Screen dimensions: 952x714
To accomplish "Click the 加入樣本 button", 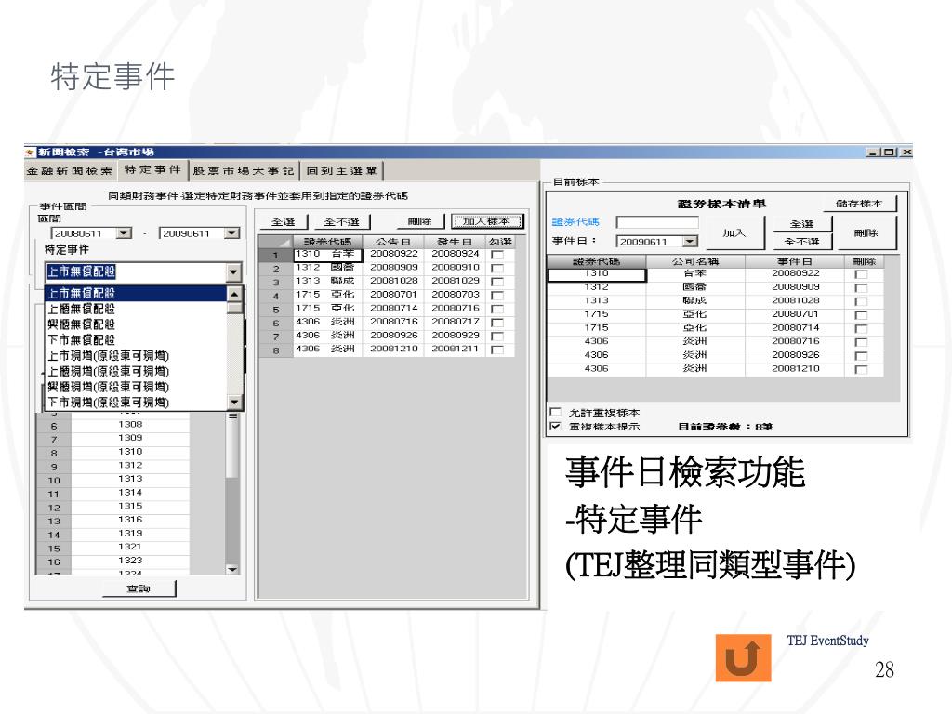I will tap(487, 221).
